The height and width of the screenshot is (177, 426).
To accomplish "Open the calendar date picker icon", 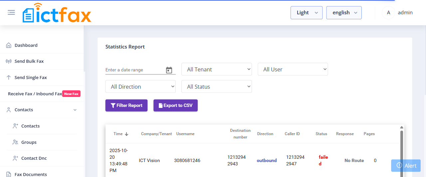I will pos(169,70).
